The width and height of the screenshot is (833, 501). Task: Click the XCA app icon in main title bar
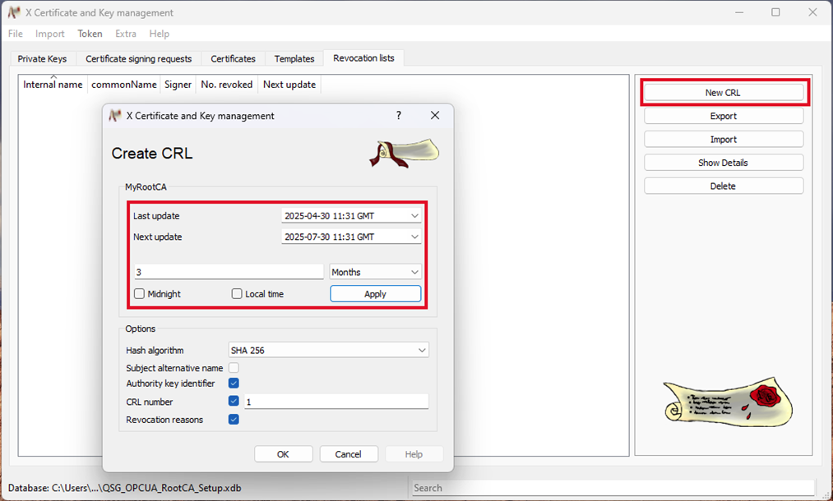click(x=14, y=12)
